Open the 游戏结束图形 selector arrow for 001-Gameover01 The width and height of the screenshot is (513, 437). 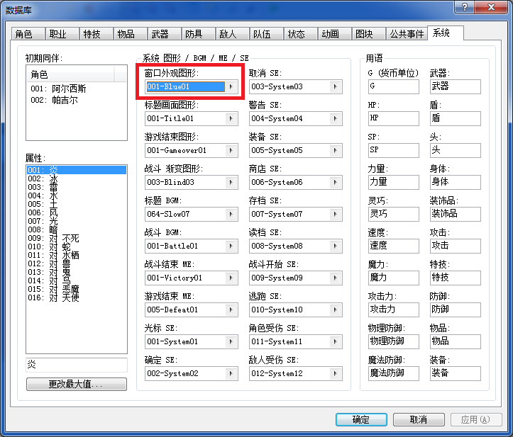231,151
